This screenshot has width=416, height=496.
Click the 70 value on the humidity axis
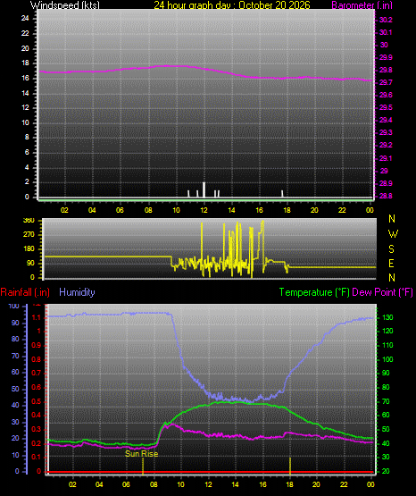coord(15,357)
